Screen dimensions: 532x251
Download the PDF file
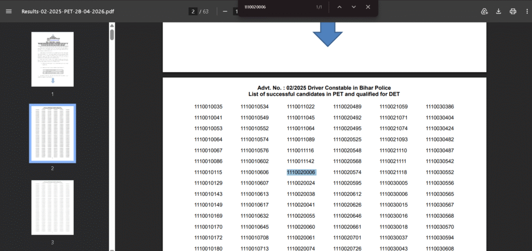tap(499, 11)
